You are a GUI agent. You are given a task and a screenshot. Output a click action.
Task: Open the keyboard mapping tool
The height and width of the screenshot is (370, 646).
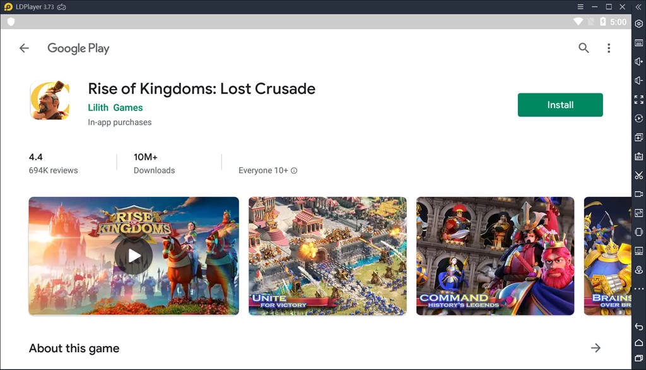[x=638, y=40]
